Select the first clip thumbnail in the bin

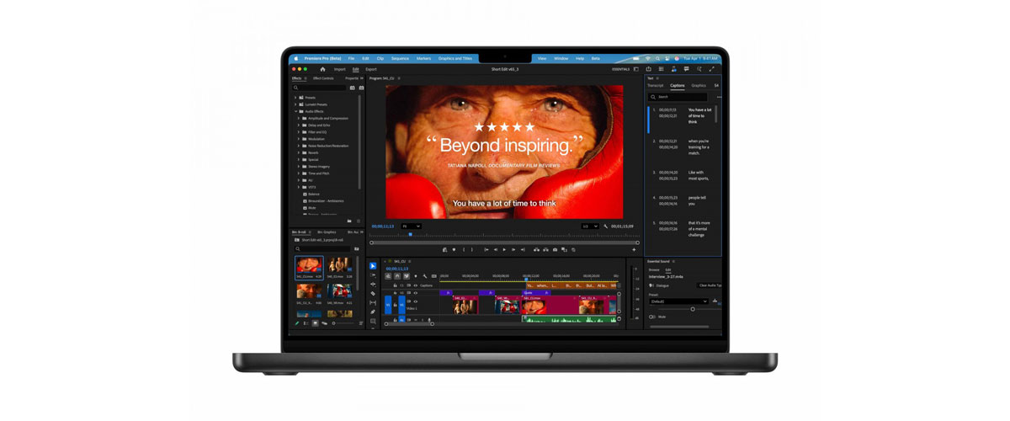coord(309,268)
